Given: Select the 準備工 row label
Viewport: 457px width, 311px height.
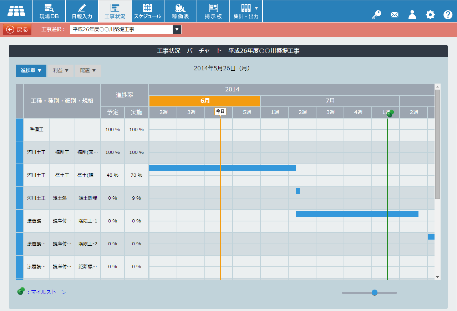Looking at the screenshot, I should pos(36,129).
